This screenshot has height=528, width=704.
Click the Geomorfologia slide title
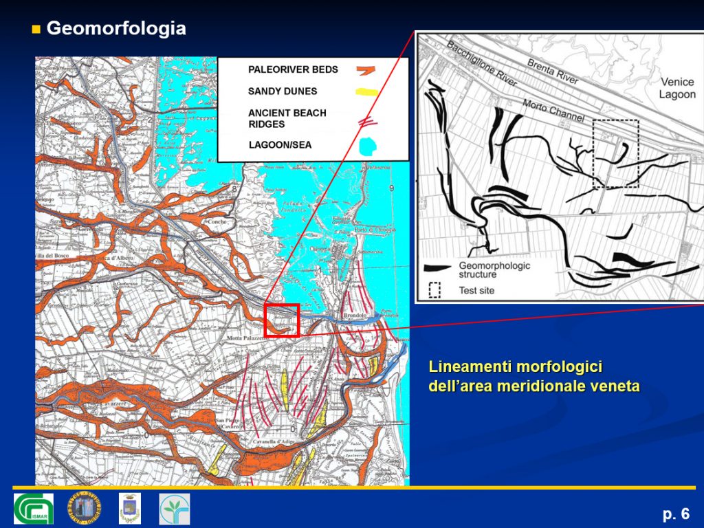click(x=116, y=28)
